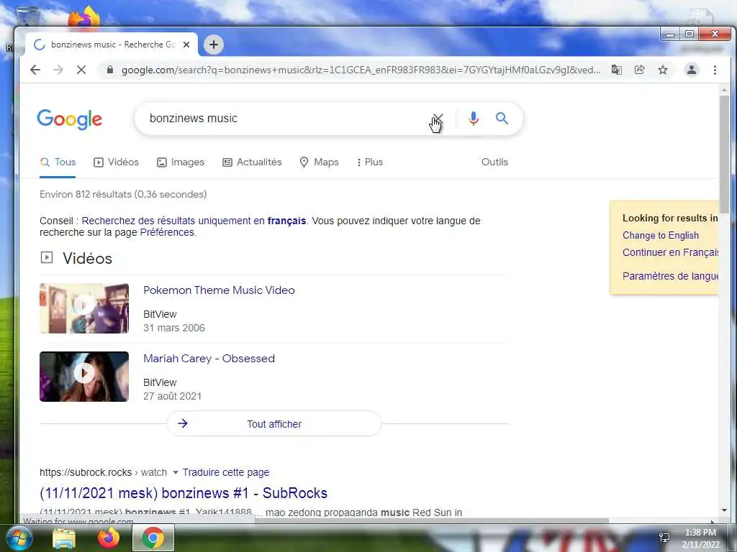The width and height of the screenshot is (737, 552).
Task: Click Traduire cette page
Action: [225, 472]
